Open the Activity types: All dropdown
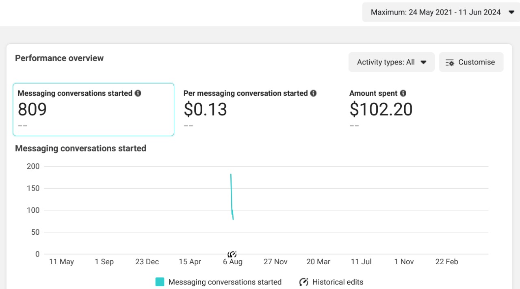The height and width of the screenshot is (289, 520). click(x=391, y=62)
